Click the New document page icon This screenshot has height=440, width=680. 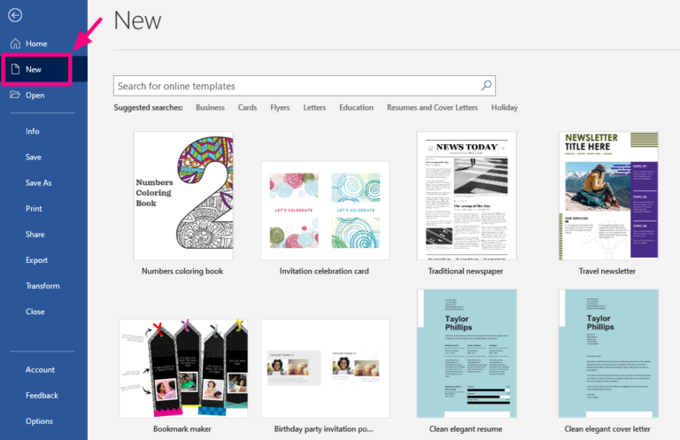[x=15, y=69]
